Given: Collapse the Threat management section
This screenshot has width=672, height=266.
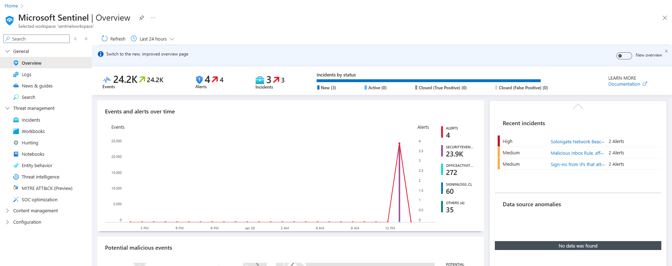Looking at the screenshot, I should coord(7,108).
